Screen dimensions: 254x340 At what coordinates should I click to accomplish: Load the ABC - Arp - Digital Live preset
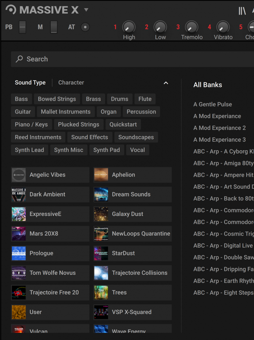tap(223, 246)
